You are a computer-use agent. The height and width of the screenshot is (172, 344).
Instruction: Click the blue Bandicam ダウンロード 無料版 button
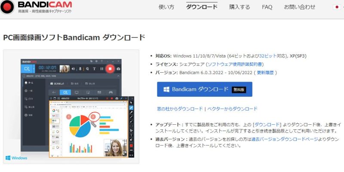(x=205, y=89)
